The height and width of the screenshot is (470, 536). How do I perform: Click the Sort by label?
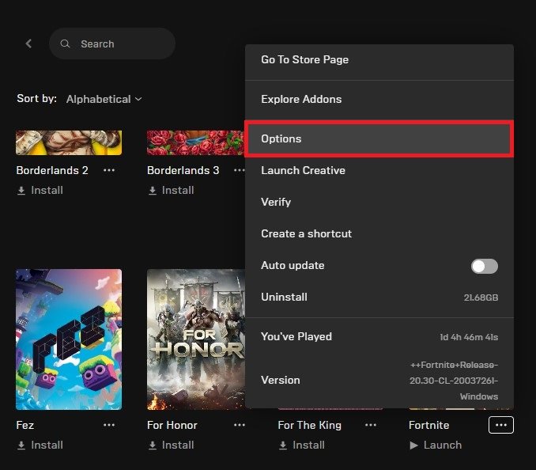pyautogui.click(x=36, y=99)
